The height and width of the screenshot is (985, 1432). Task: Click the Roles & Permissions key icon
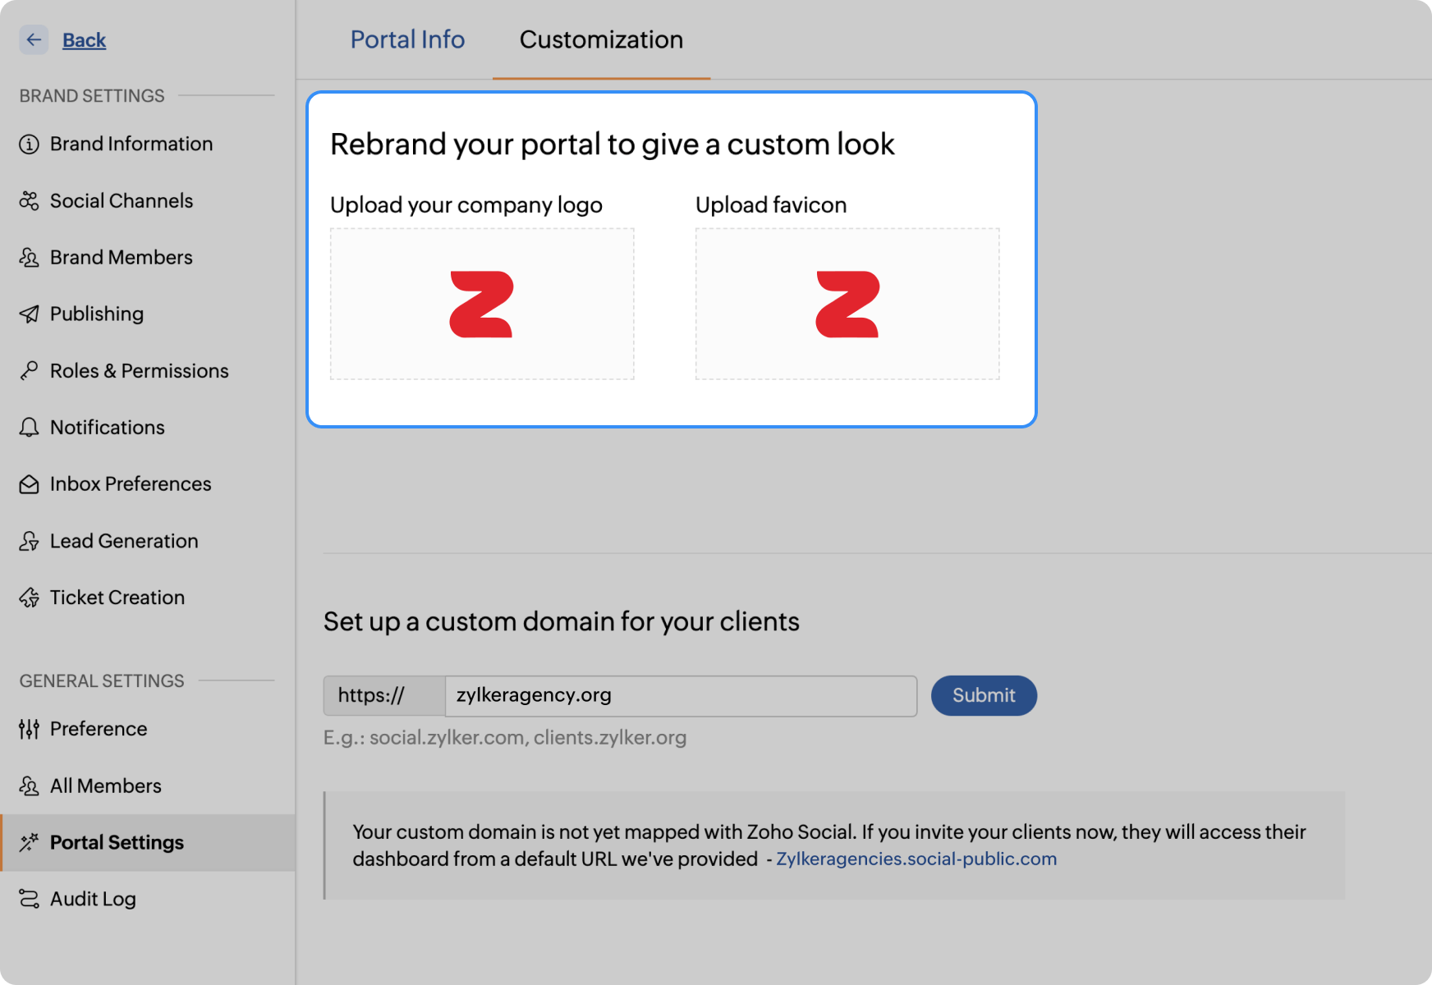30,371
